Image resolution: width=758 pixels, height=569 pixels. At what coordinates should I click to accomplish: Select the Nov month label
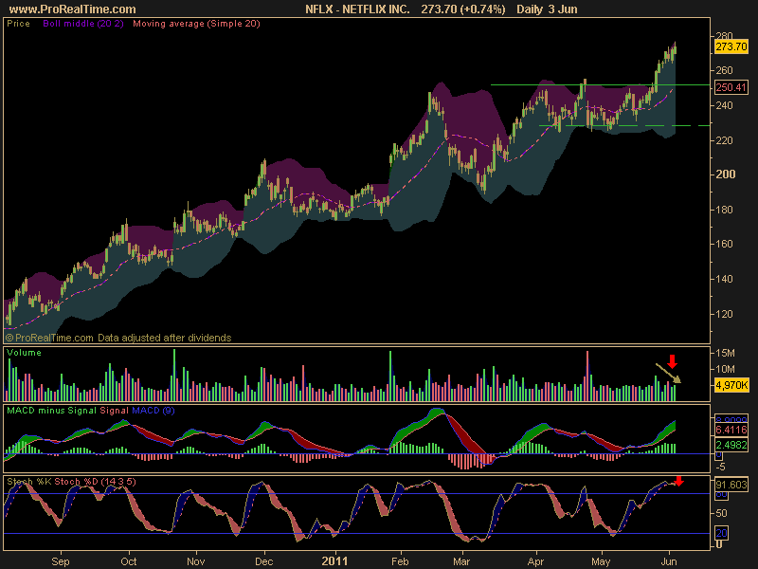click(x=196, y=561)
